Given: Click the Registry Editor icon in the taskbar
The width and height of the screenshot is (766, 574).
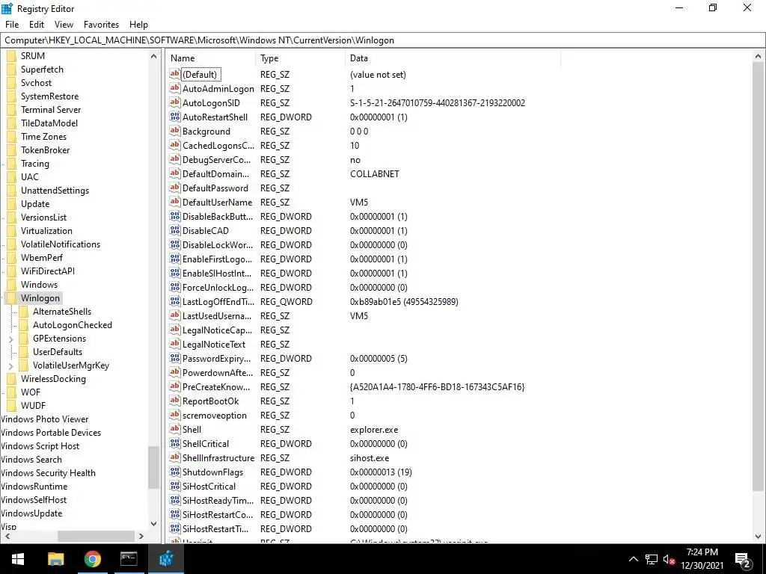Looking at the screenshot, I should [x=166, y=559].
